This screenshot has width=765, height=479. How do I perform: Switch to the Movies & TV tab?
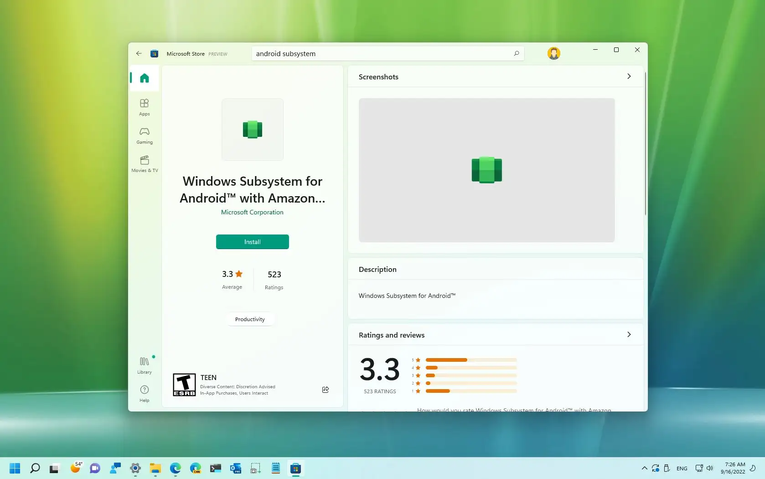145,164
